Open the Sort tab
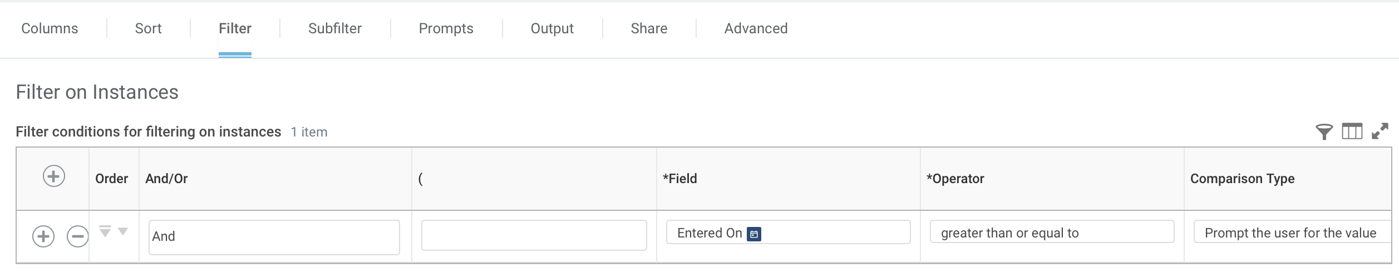This screenshot has width=1399, height=273. (148, 28)
